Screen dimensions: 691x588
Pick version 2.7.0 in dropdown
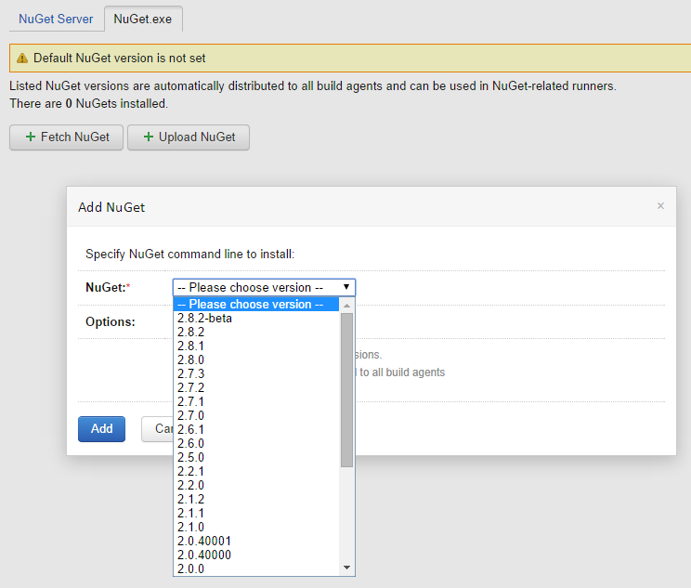click(x=256, y=415)
